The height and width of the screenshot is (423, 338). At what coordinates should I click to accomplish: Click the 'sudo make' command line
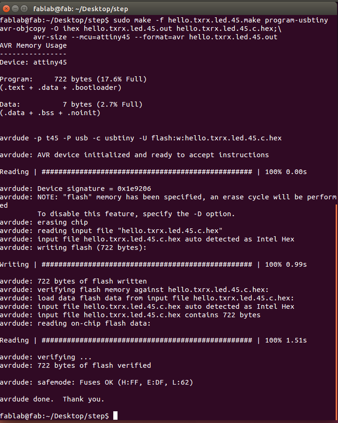click(x=164, y=20)
